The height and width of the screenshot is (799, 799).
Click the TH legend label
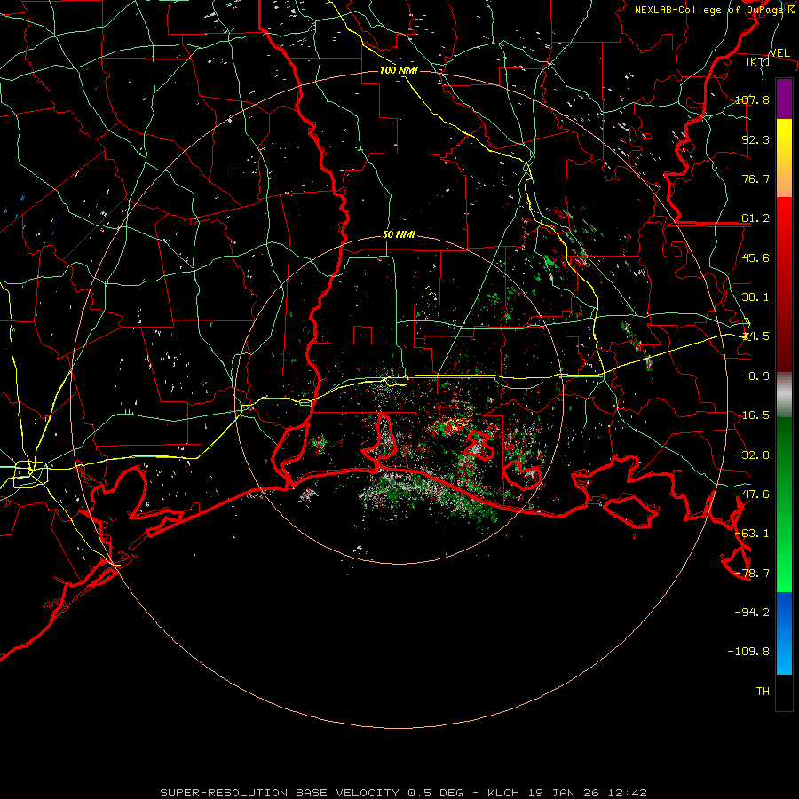[x=763, y=692]
